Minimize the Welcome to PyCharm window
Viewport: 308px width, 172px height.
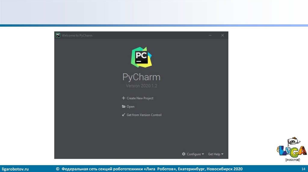[210, 35]
